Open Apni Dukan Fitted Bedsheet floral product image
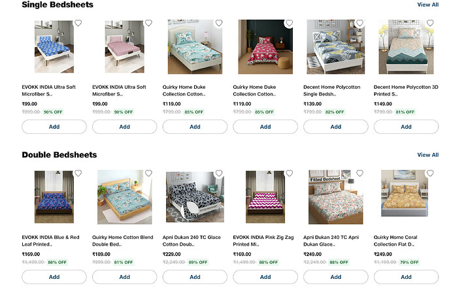 click(x=335, y=197)
